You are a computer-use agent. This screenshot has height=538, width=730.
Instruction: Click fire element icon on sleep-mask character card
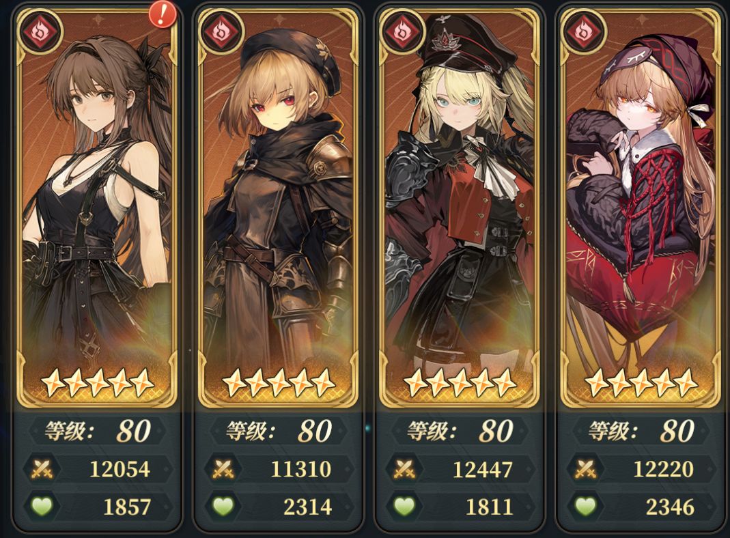point(583,31)
